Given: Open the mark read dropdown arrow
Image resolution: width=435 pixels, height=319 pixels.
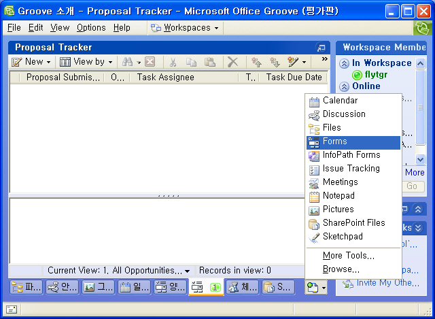Looking at the screenshot, I should pos(304,62).
